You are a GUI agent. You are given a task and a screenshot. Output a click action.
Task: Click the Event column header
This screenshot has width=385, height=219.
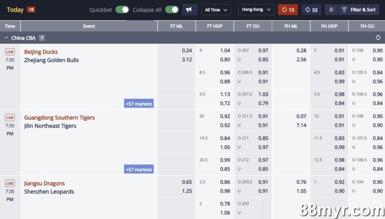click(x=89, y=26)
